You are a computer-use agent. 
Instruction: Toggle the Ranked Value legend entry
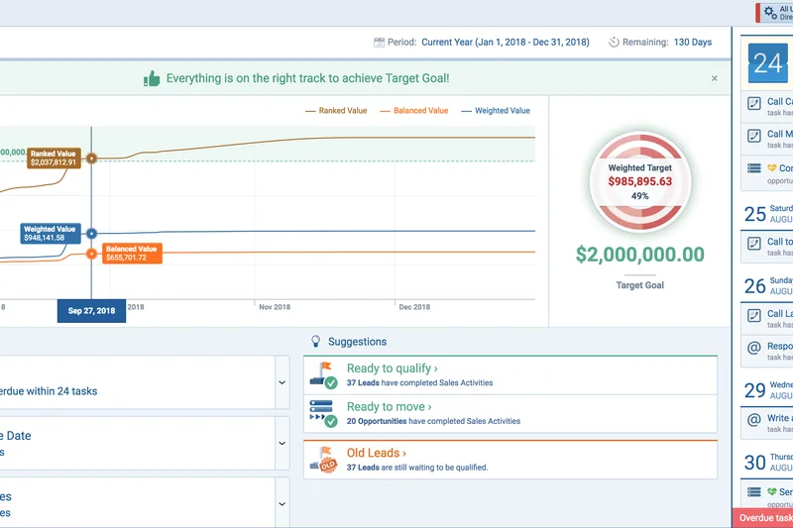(x=336, y=111)
